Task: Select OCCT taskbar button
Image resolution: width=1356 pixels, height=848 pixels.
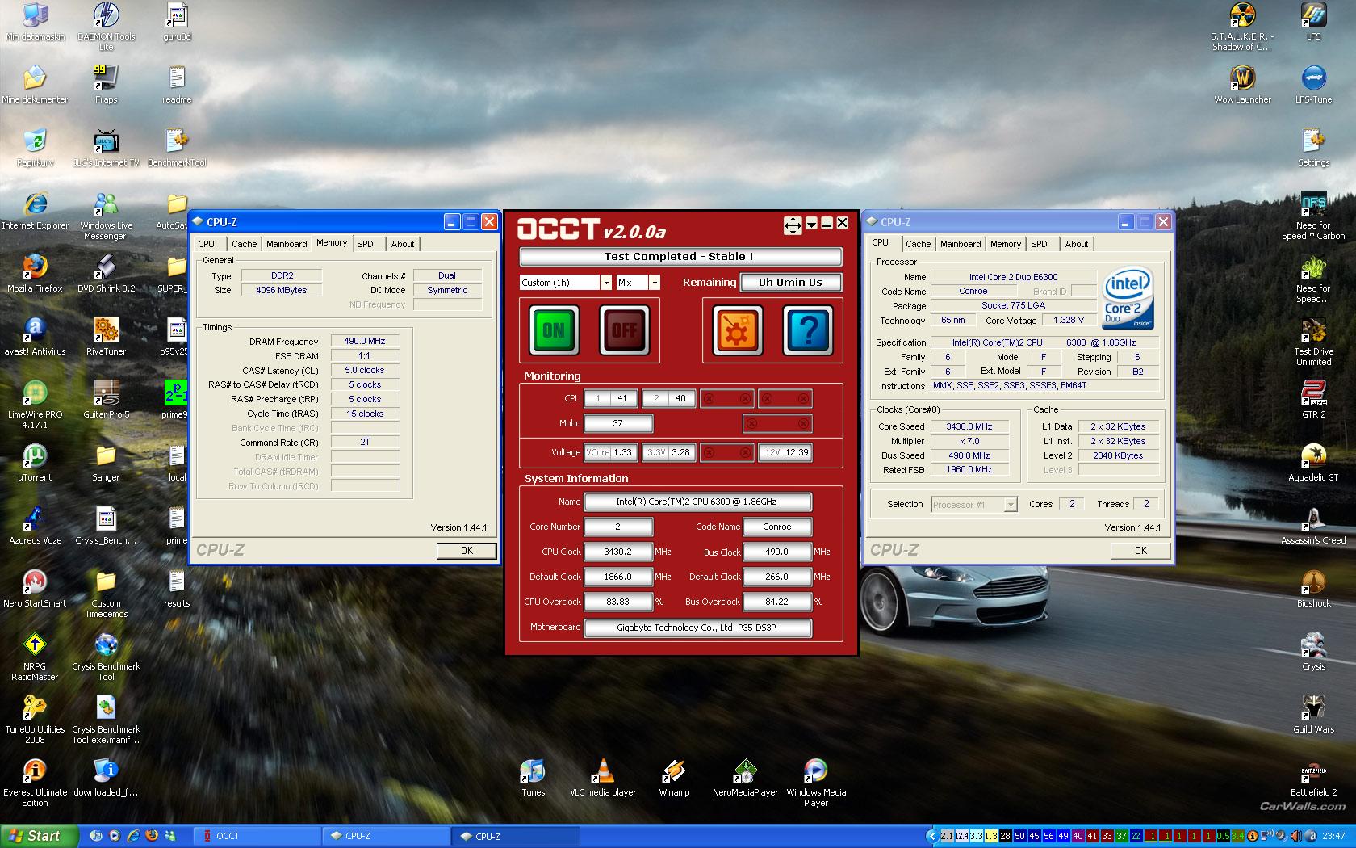Action: 258,836
